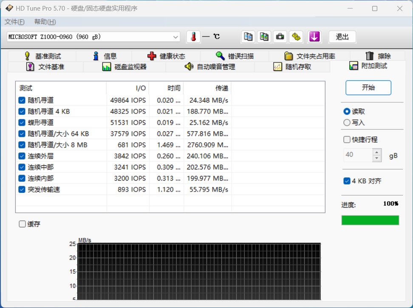
Task: Open the camera screenshot capture icon
Action: [x=280, y=37]
